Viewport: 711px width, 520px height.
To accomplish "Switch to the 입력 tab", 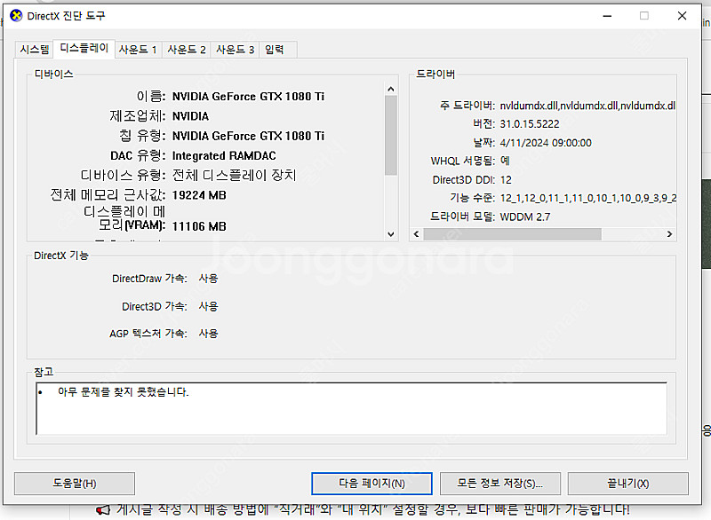I will 274,50.
